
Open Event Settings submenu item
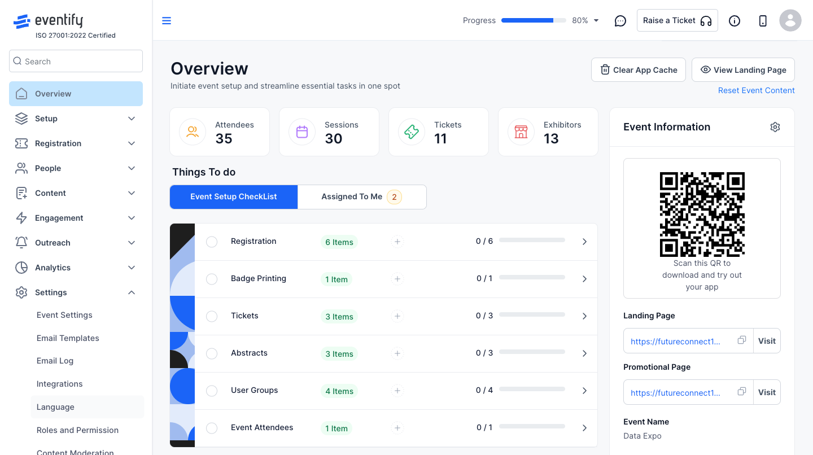tap(64, 315)
